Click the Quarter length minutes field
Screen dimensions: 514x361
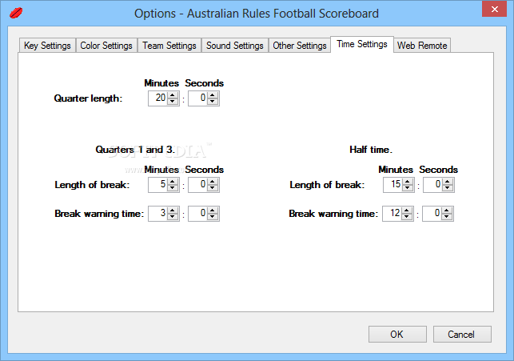click(158, 98)
